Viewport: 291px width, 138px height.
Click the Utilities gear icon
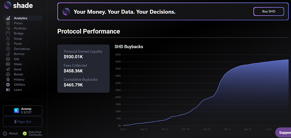pos(8,85)
